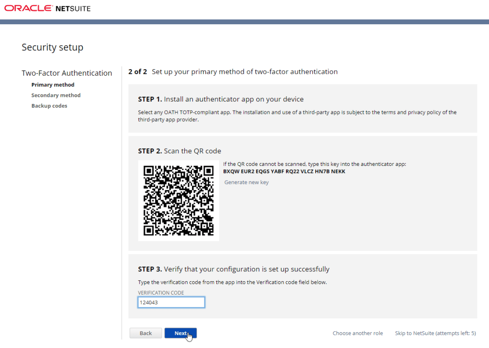
Task: Click STEP 2 Scan the QR code heading
Action: click(180, 151)
